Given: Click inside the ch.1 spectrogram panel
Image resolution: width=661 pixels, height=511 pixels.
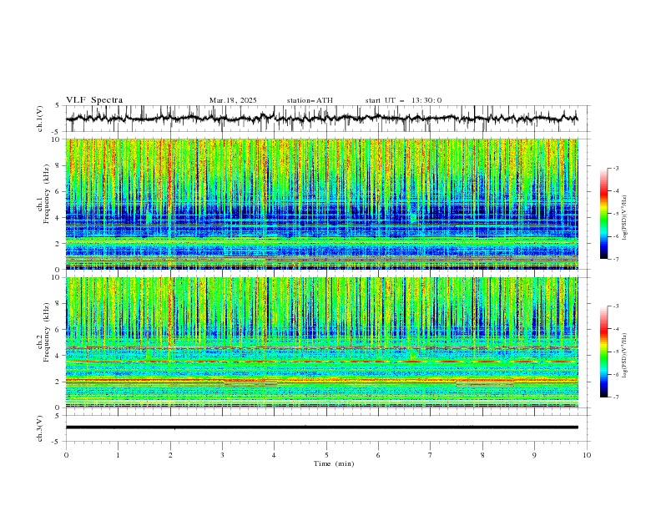Looking at the screenshot, I should 321,204.
